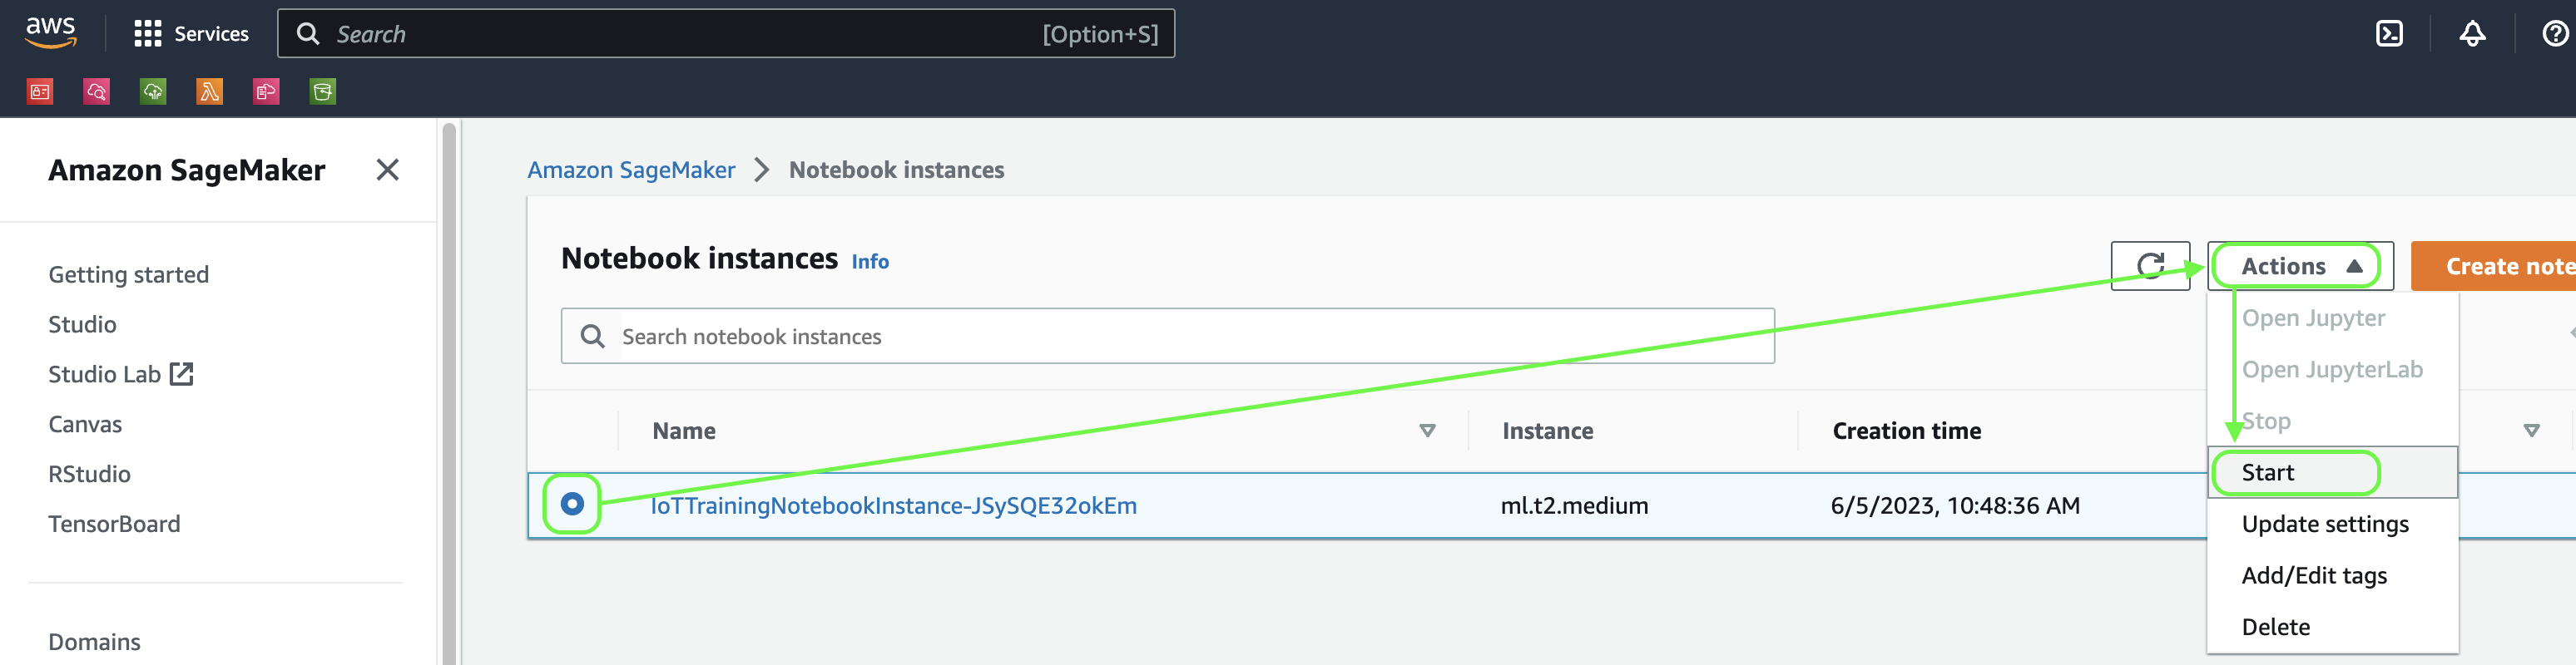Open the IoT Core favorite shortcut icon
Viewport: 2576px width, 665px height.
tap(153, 92)
